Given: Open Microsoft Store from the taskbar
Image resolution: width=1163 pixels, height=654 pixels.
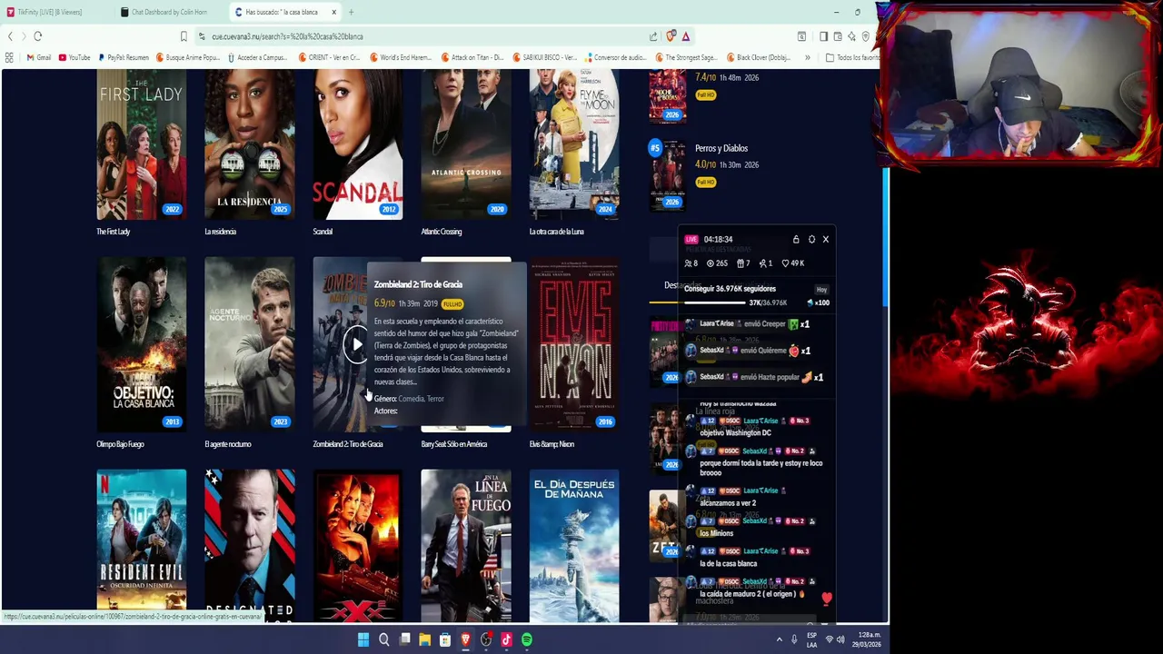Looking at the screenshot, I should tap(445, 639).
